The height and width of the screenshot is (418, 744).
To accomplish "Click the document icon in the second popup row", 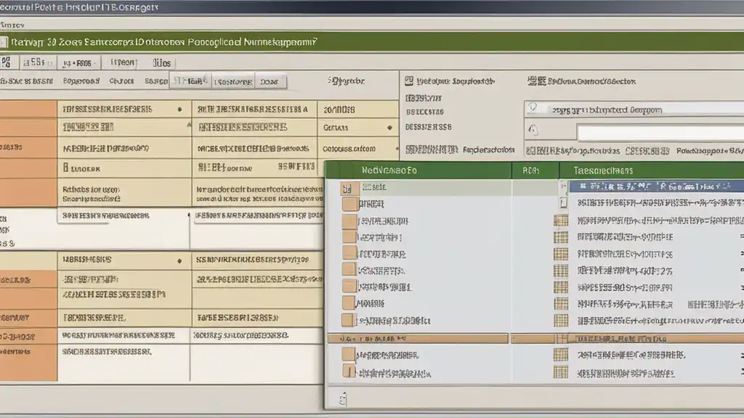I will pos(562,204).
